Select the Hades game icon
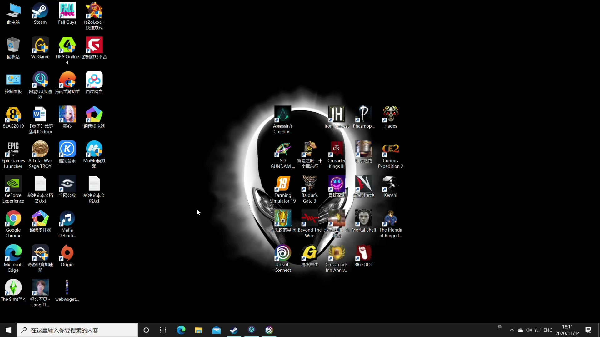The height and width of the screenshot is (337, 600). (391, 117)
